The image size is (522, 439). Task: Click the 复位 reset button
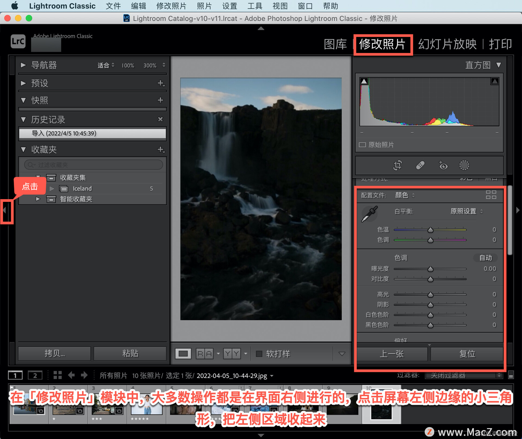467,354
